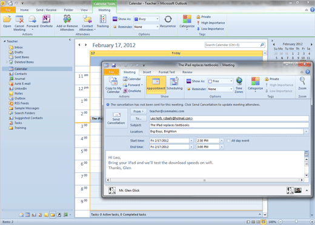315x225 pixels.
Task: Open Start time date picker dropdown
Action: (191, 141)
